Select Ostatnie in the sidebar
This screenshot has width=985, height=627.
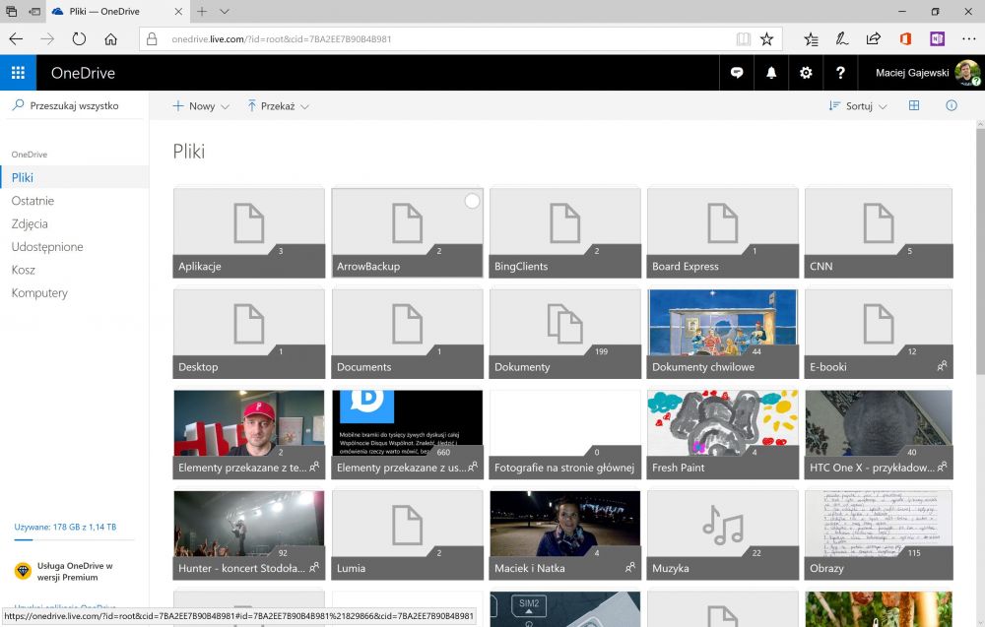(x=74, y=201)
